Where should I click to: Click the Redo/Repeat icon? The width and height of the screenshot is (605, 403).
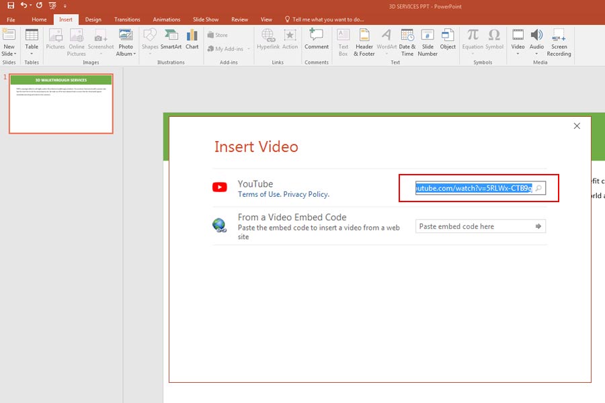pyautogui.click(x=39, y=5)
